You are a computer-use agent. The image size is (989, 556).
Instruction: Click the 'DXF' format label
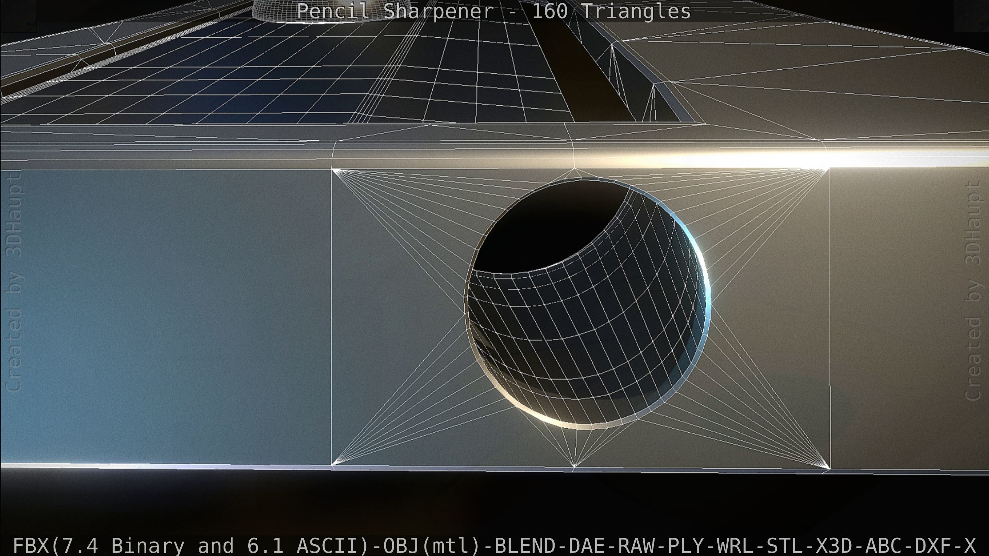coord(933,546)
